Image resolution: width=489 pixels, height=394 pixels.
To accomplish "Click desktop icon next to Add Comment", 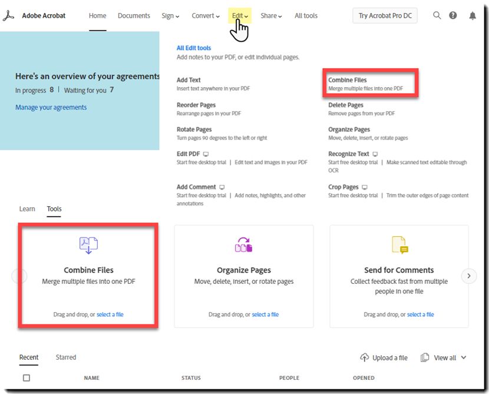I will (222, 187).
